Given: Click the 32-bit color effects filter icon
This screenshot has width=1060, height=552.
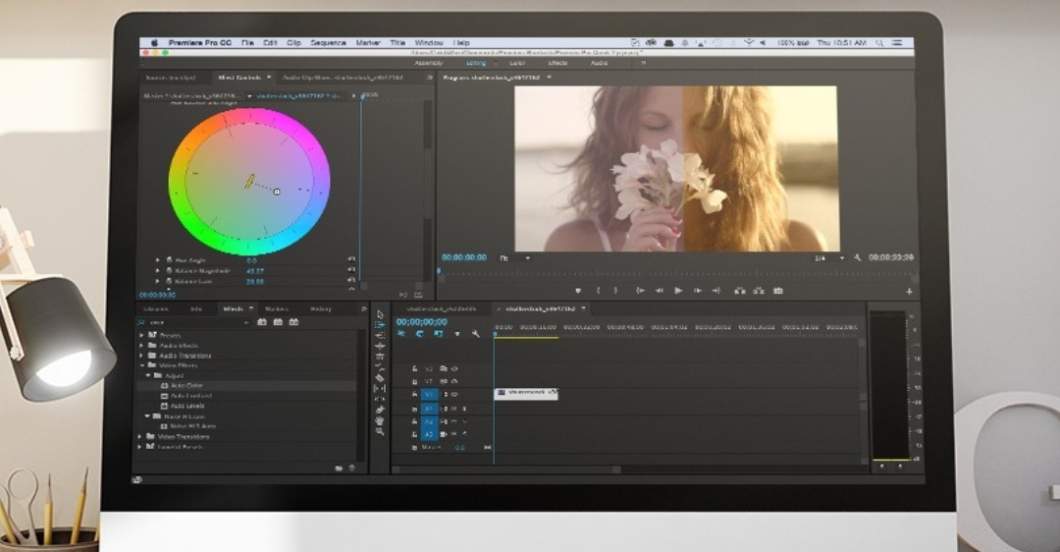Looking at the screenshot, I should click(278, 322).
